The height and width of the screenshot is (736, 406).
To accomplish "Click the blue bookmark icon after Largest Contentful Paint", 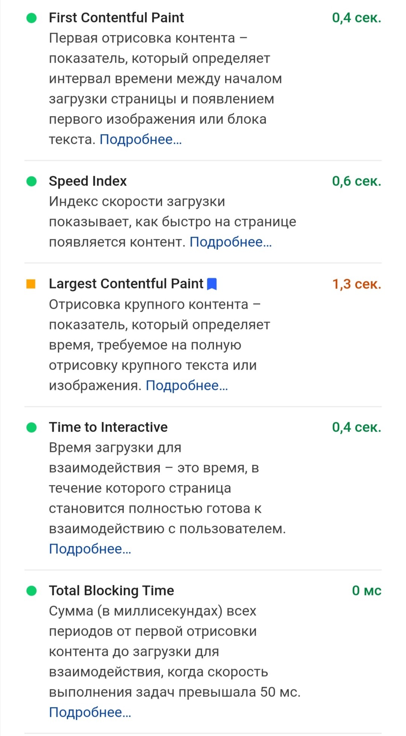I will coord(212,284).
